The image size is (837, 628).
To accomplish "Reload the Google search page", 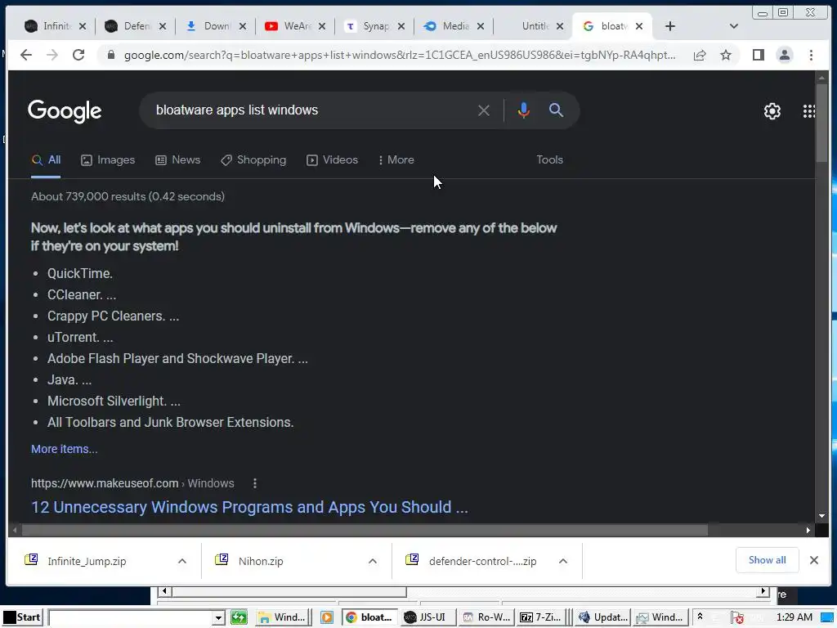I will coord(78,55).
